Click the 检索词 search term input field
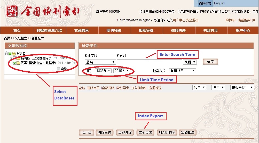Image resolution: width=259 pixels, height=143 pixels. coord(150,62)
